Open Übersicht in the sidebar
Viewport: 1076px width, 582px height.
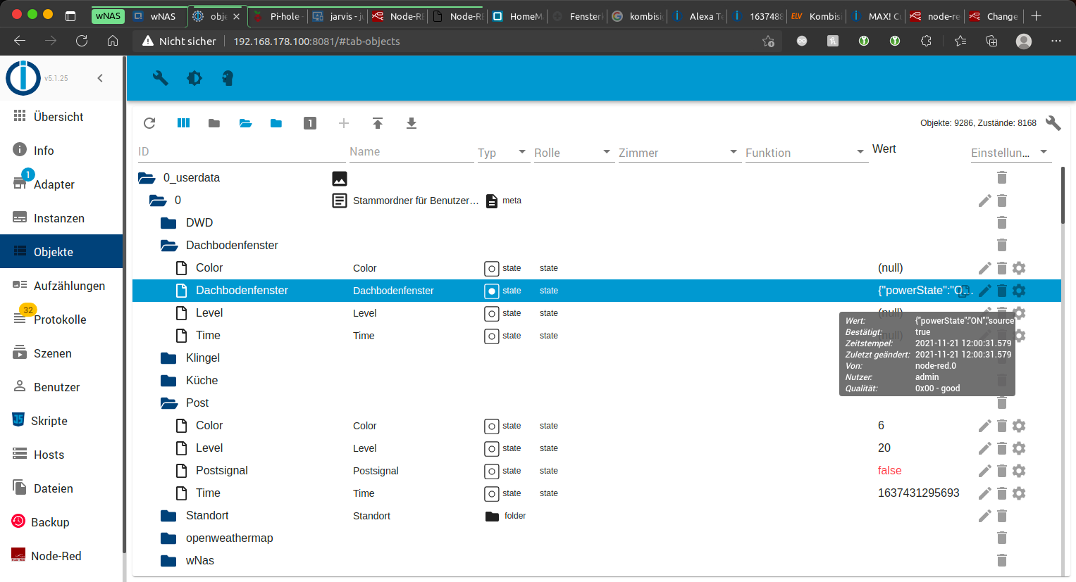pos(61,117)
